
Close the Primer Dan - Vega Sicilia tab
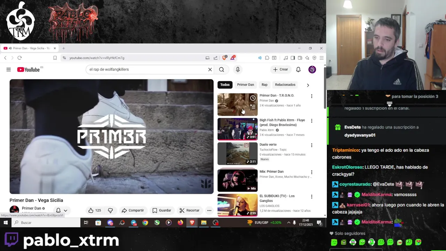[55, 48]
